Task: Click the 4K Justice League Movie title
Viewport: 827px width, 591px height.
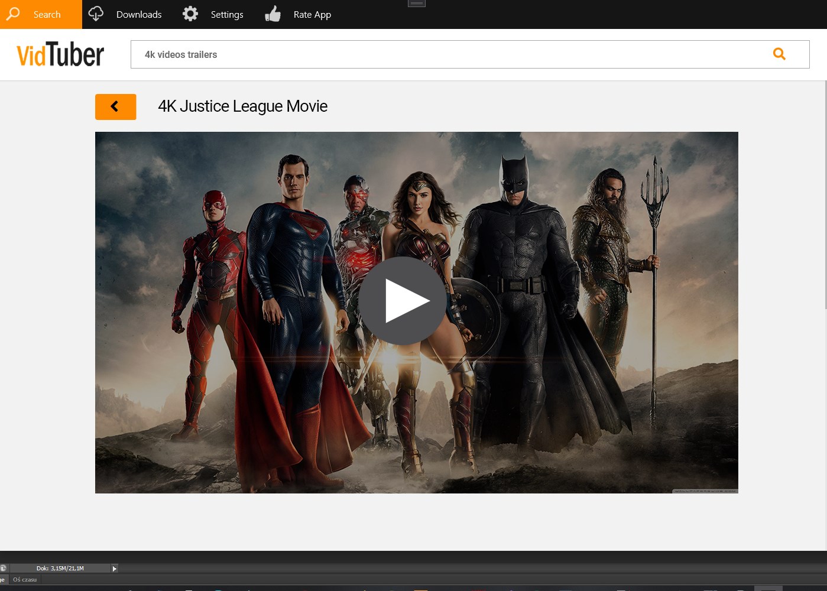Action: coord(242,106)
